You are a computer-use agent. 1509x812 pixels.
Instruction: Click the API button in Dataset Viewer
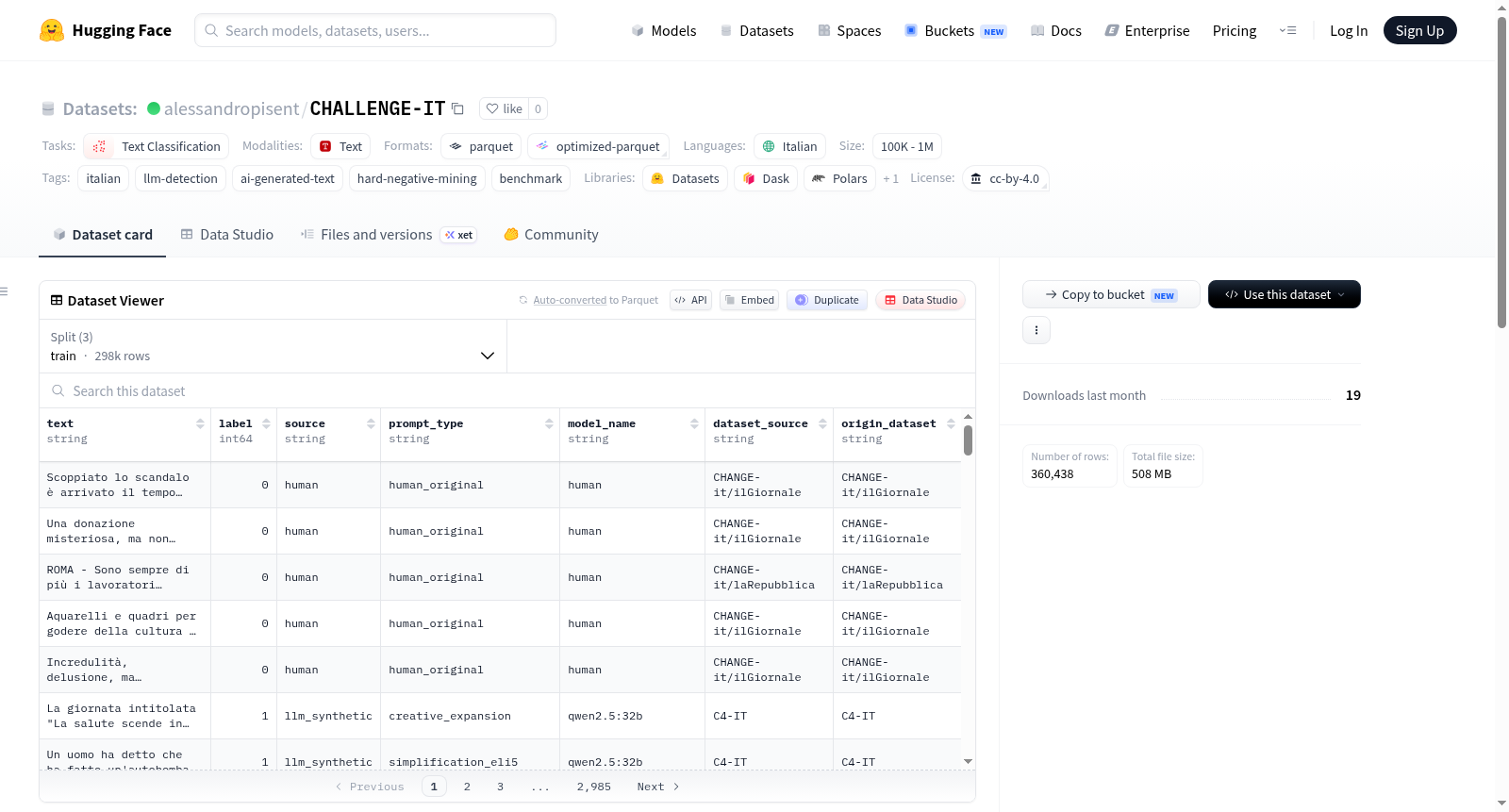pos(690,300)
